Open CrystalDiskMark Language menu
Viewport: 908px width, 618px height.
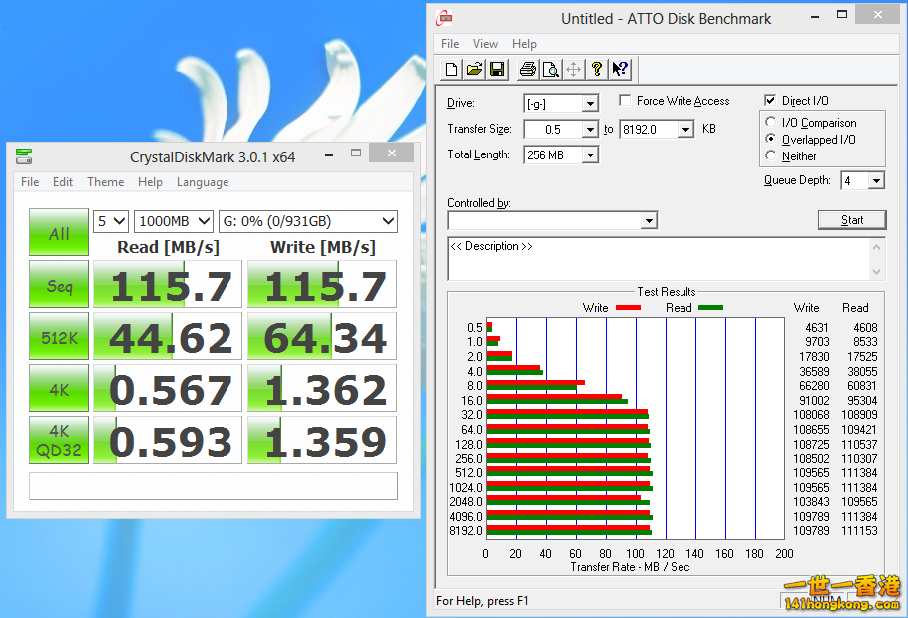click(203, 182)
